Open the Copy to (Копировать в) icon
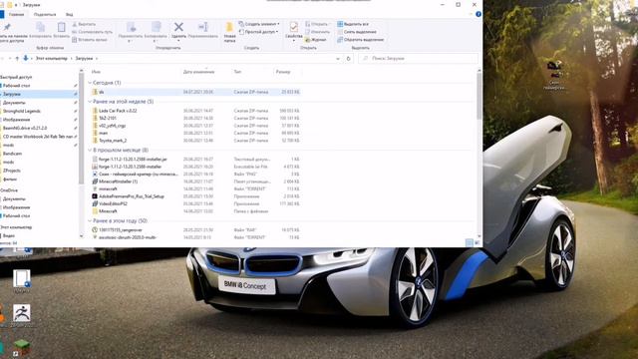 156,27
